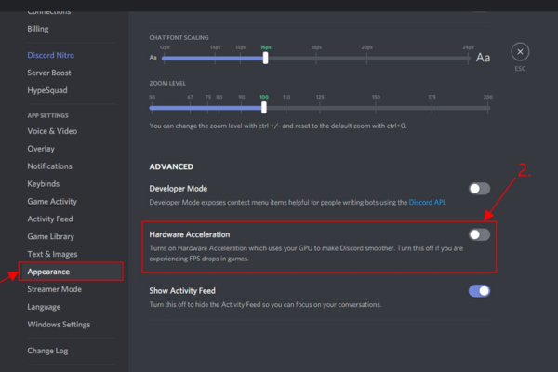The height and width of the screenshot is (372, 558).
Task: Go to Server Boost settings
Action: (x=49, y=73)
